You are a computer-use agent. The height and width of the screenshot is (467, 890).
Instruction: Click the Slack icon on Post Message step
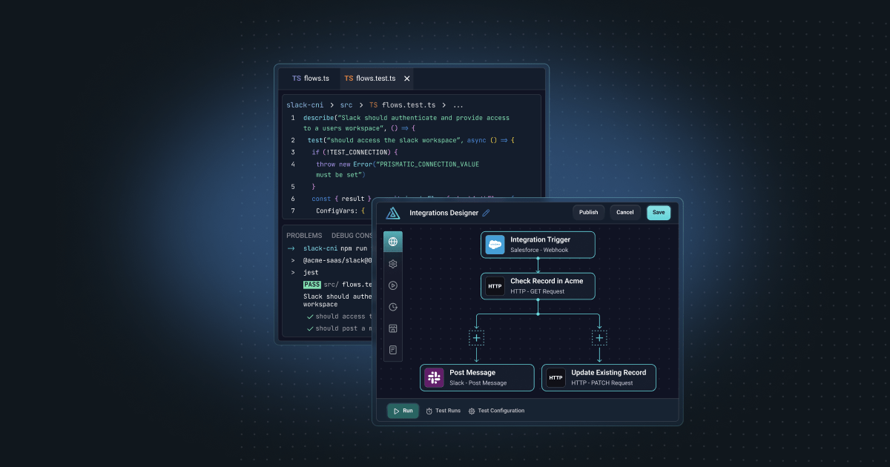pos(434,377)
